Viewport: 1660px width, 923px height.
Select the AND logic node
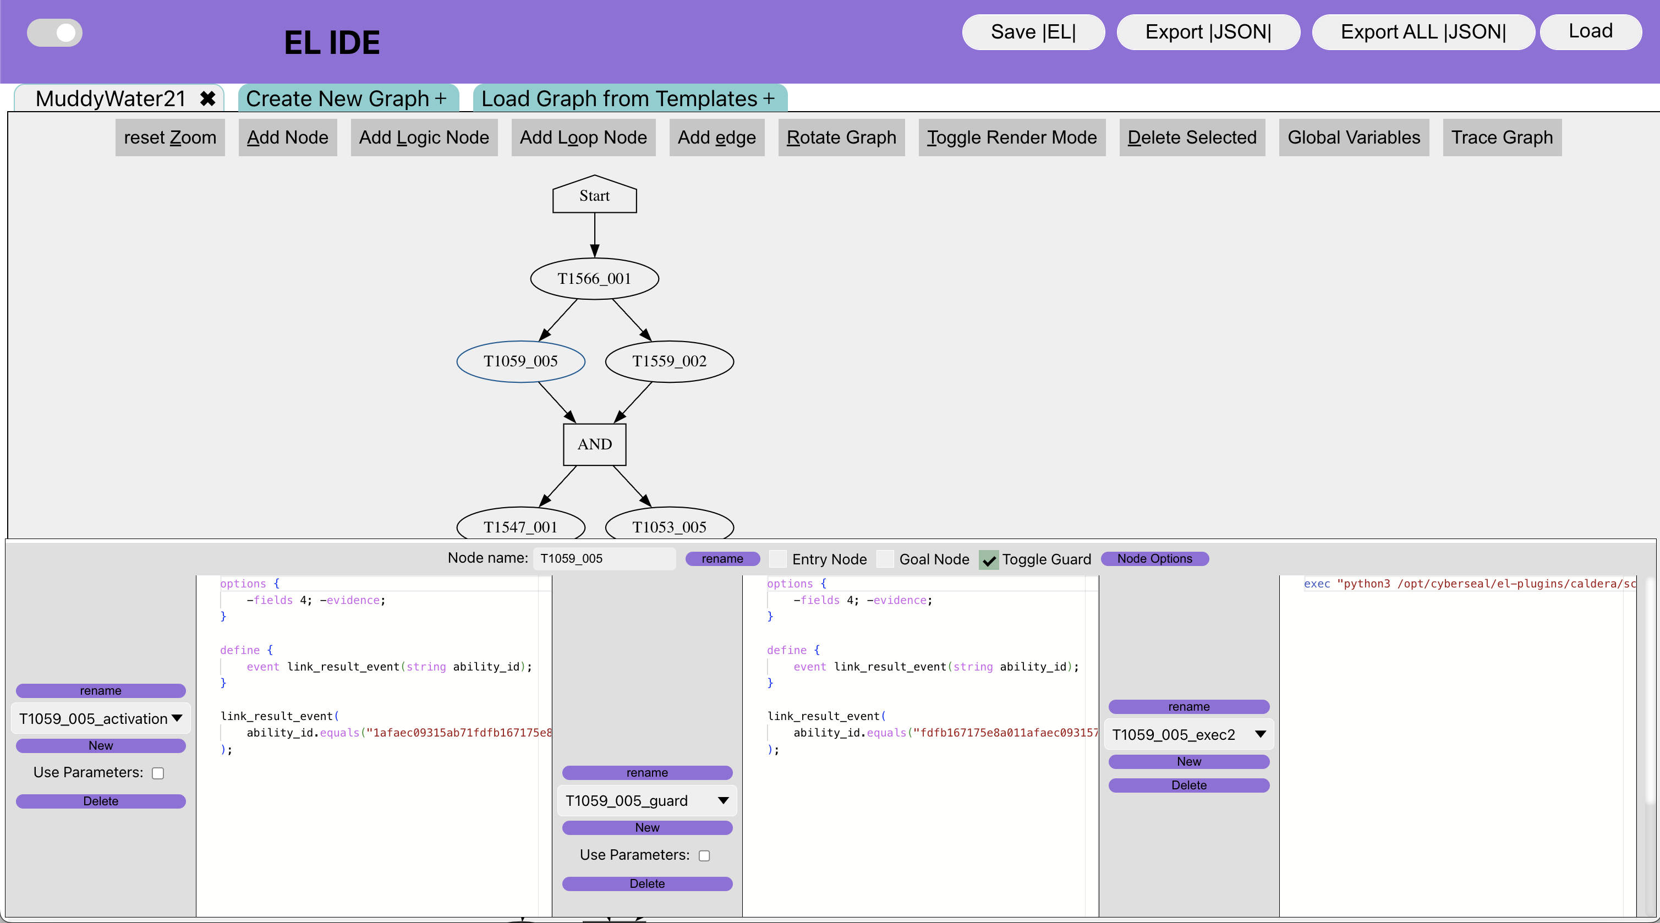(x=594, y=444)
